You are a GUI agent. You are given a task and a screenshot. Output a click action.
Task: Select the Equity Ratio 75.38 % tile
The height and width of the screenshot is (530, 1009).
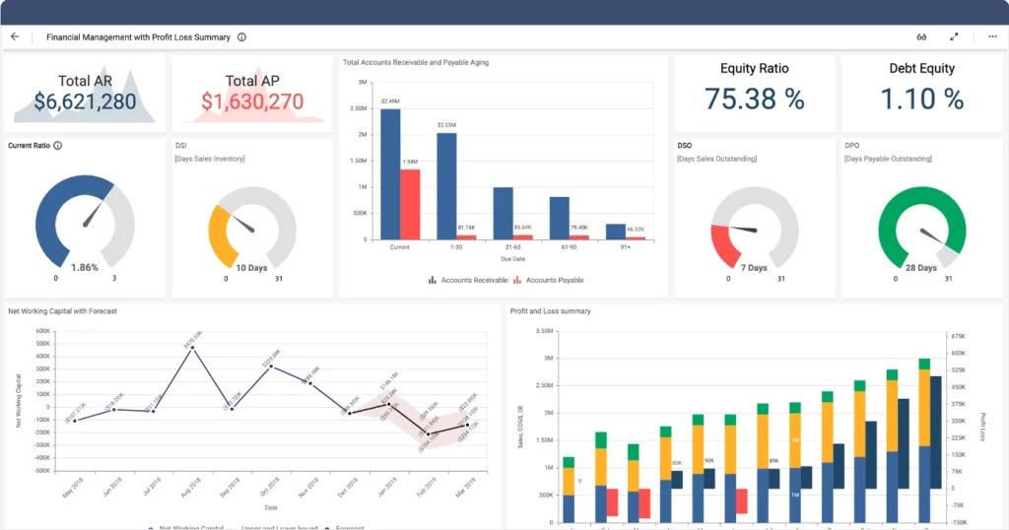point(755,93)
